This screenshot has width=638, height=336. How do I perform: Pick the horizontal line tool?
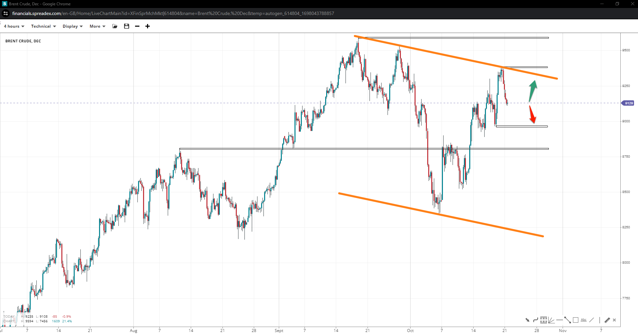559,320
